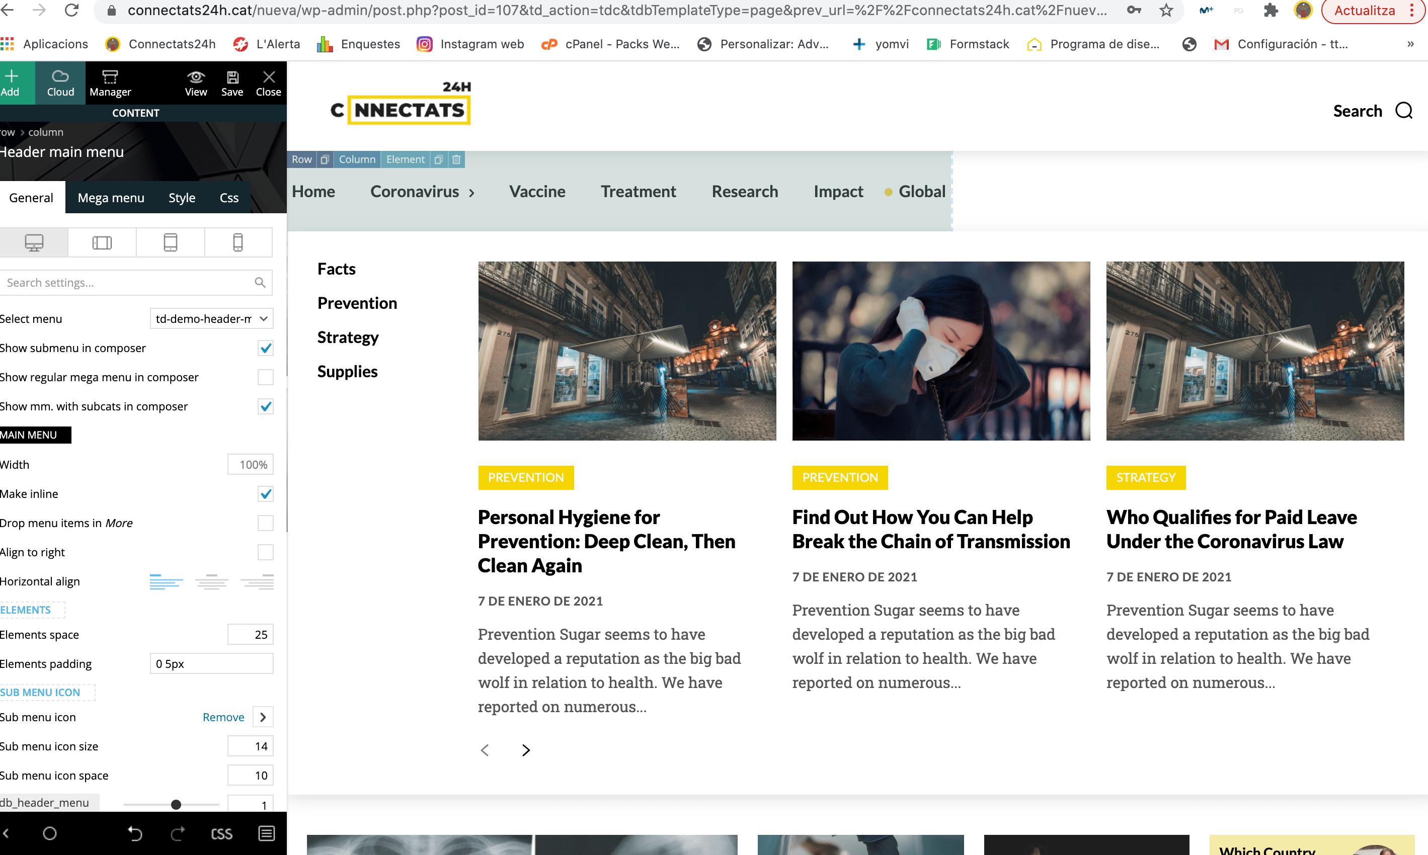The height and width of the screenshot is (855, 1428).
Task: Click the View eye icon
Action: tap(196, 83)
